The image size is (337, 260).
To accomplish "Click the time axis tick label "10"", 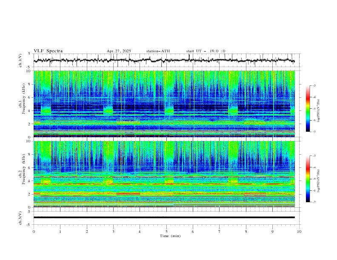I will click(x=299, y=232).
